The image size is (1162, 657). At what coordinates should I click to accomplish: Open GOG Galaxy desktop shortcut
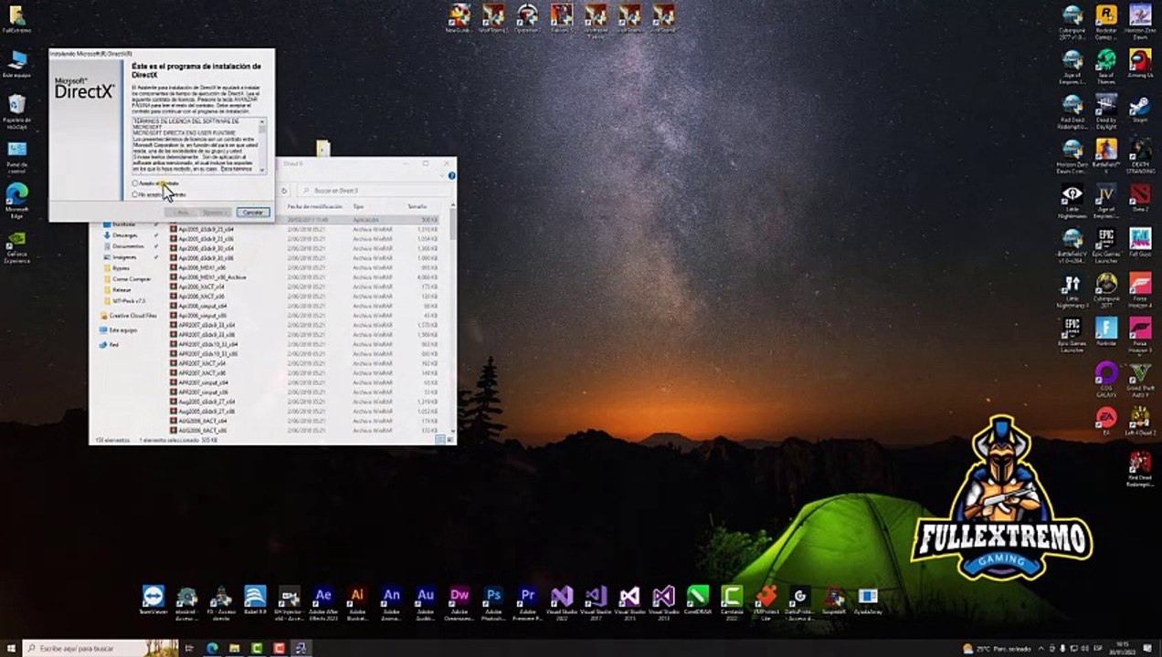click(1106, 378)
